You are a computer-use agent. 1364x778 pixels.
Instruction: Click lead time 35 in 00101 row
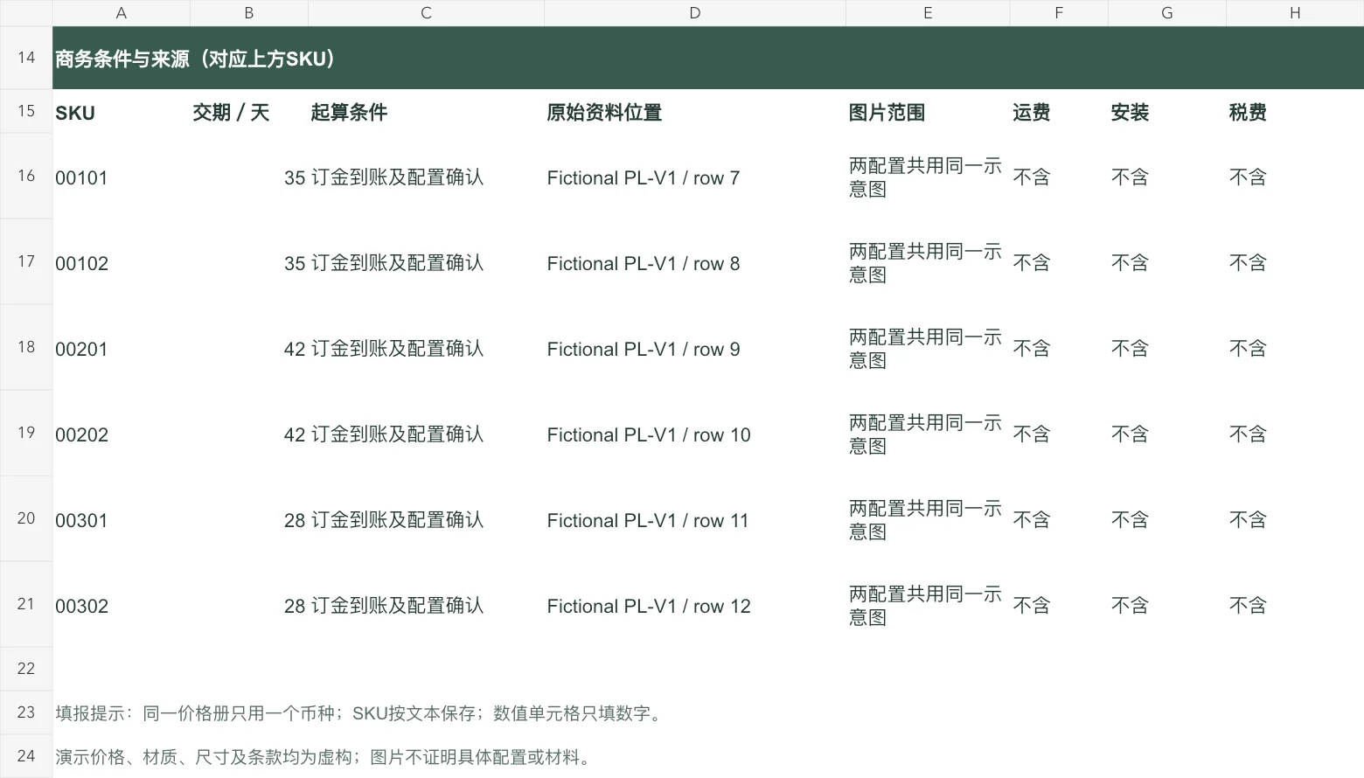coord(248,177)
